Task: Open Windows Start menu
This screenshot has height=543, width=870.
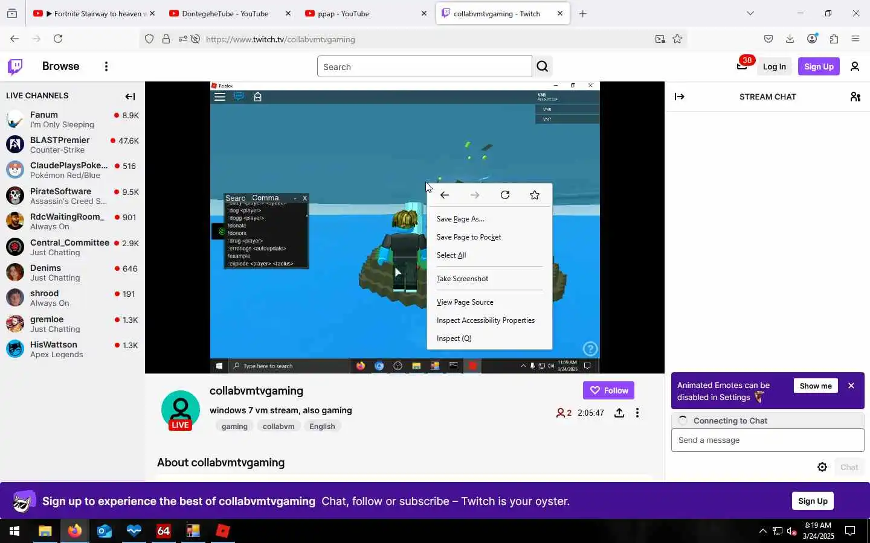Action: [x=14, y=531]
